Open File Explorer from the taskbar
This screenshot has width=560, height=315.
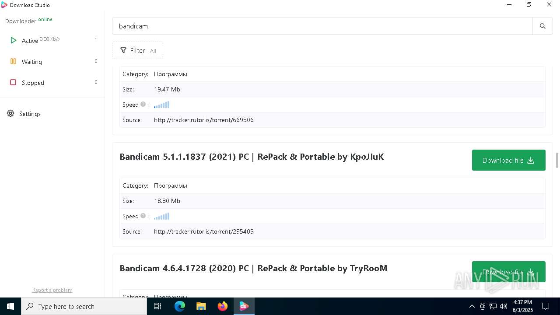pos(201,306)
